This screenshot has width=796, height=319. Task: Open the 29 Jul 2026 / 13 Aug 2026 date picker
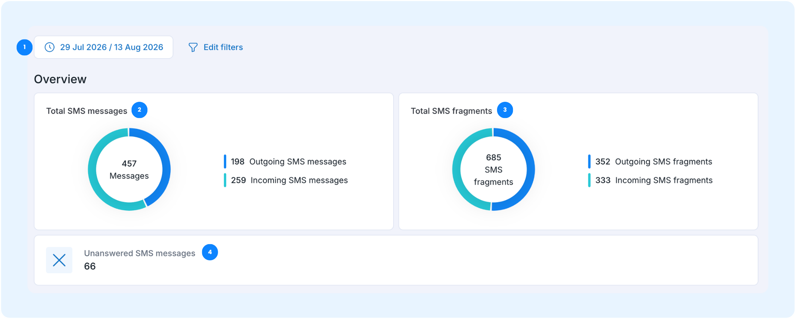103,47
